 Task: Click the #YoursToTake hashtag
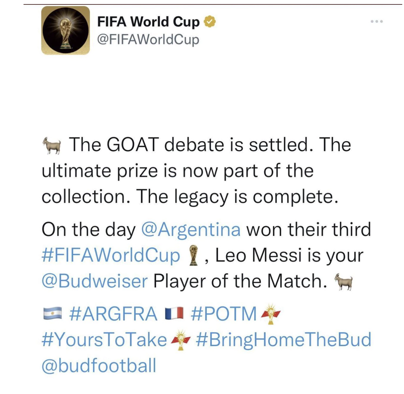pos(104,339)
